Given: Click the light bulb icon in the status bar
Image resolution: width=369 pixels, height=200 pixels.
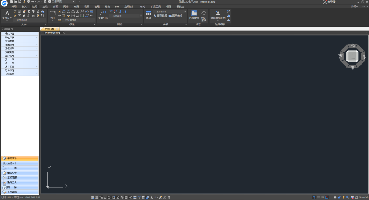Looking at the screenshot, I should click(x=344, y=197).
